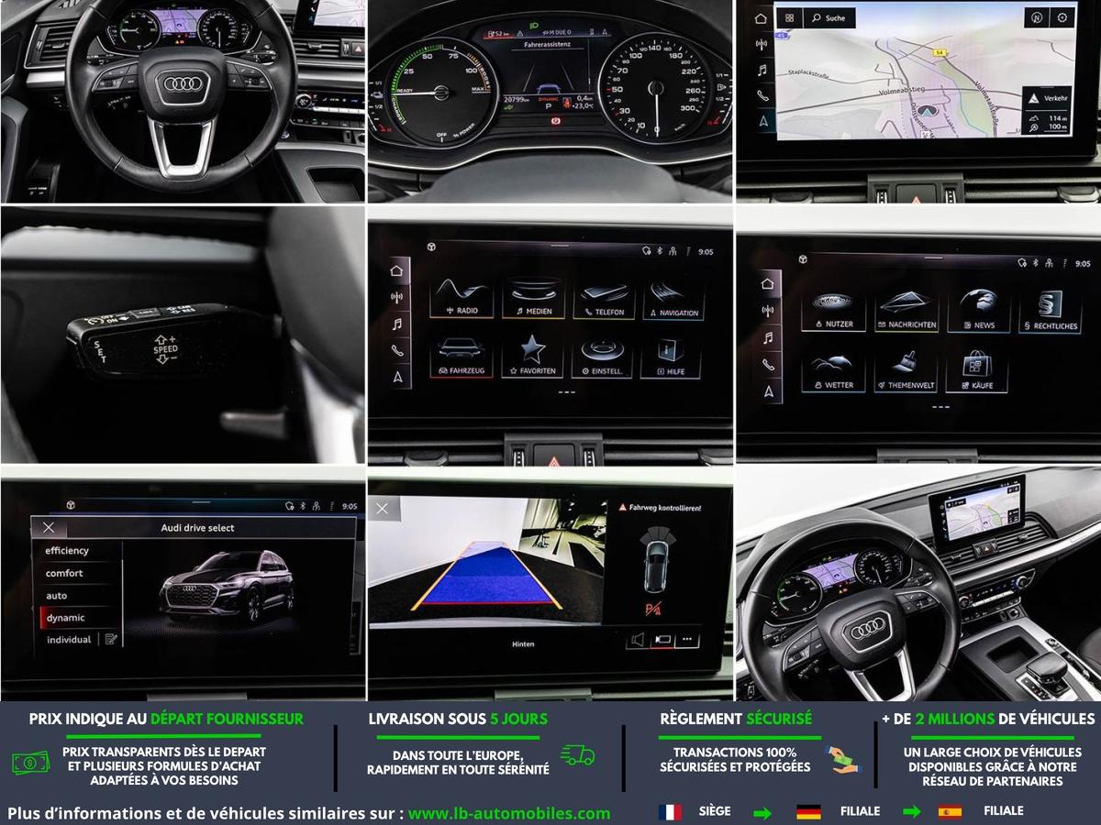Open the cruise control stalk photo
This screenshot has width=1101, height=825.
[x=183, y=335]
